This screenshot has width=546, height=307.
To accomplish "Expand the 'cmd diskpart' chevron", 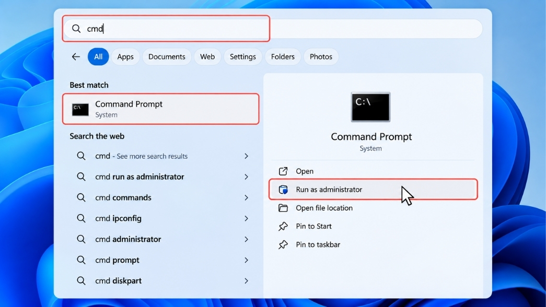I will [246, 281].
